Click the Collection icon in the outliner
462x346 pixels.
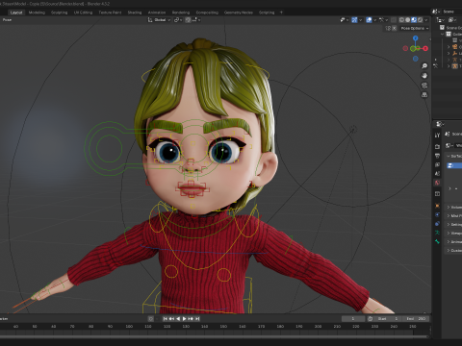[x=449, y=34]
